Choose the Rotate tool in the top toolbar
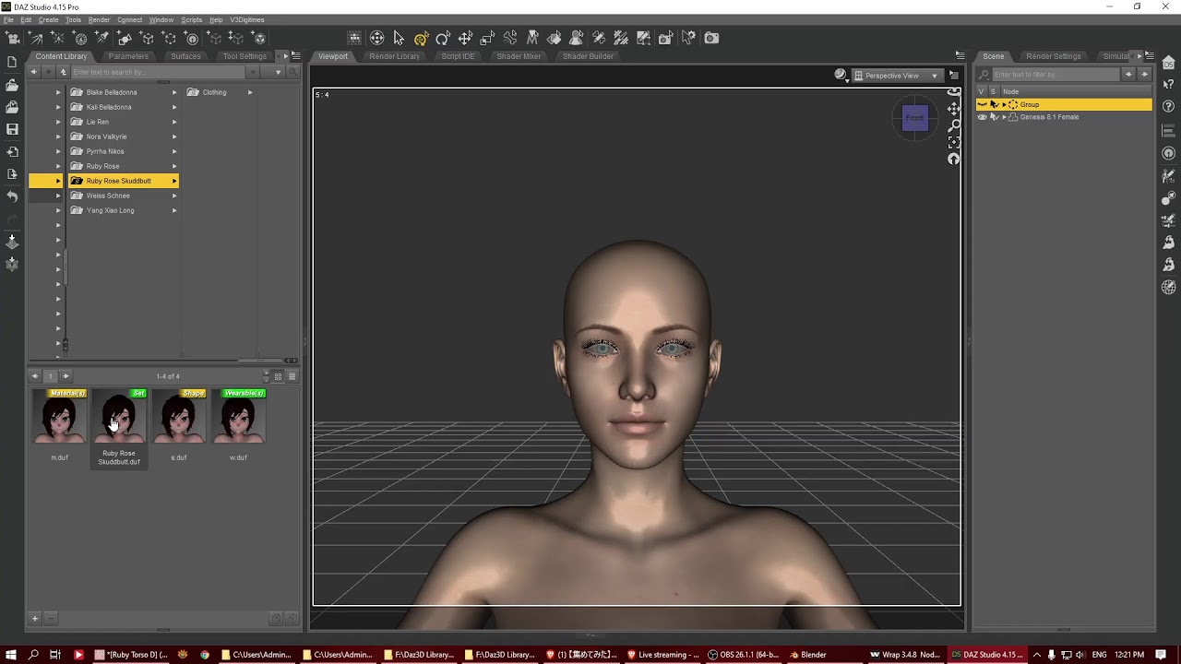 click(443, 38)
